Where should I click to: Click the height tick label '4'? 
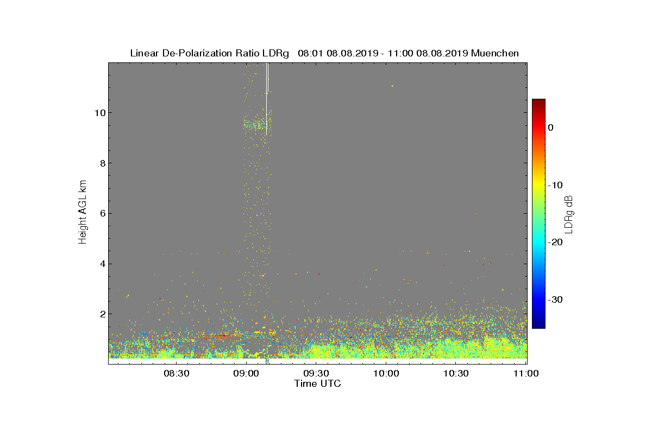point(102,264)
